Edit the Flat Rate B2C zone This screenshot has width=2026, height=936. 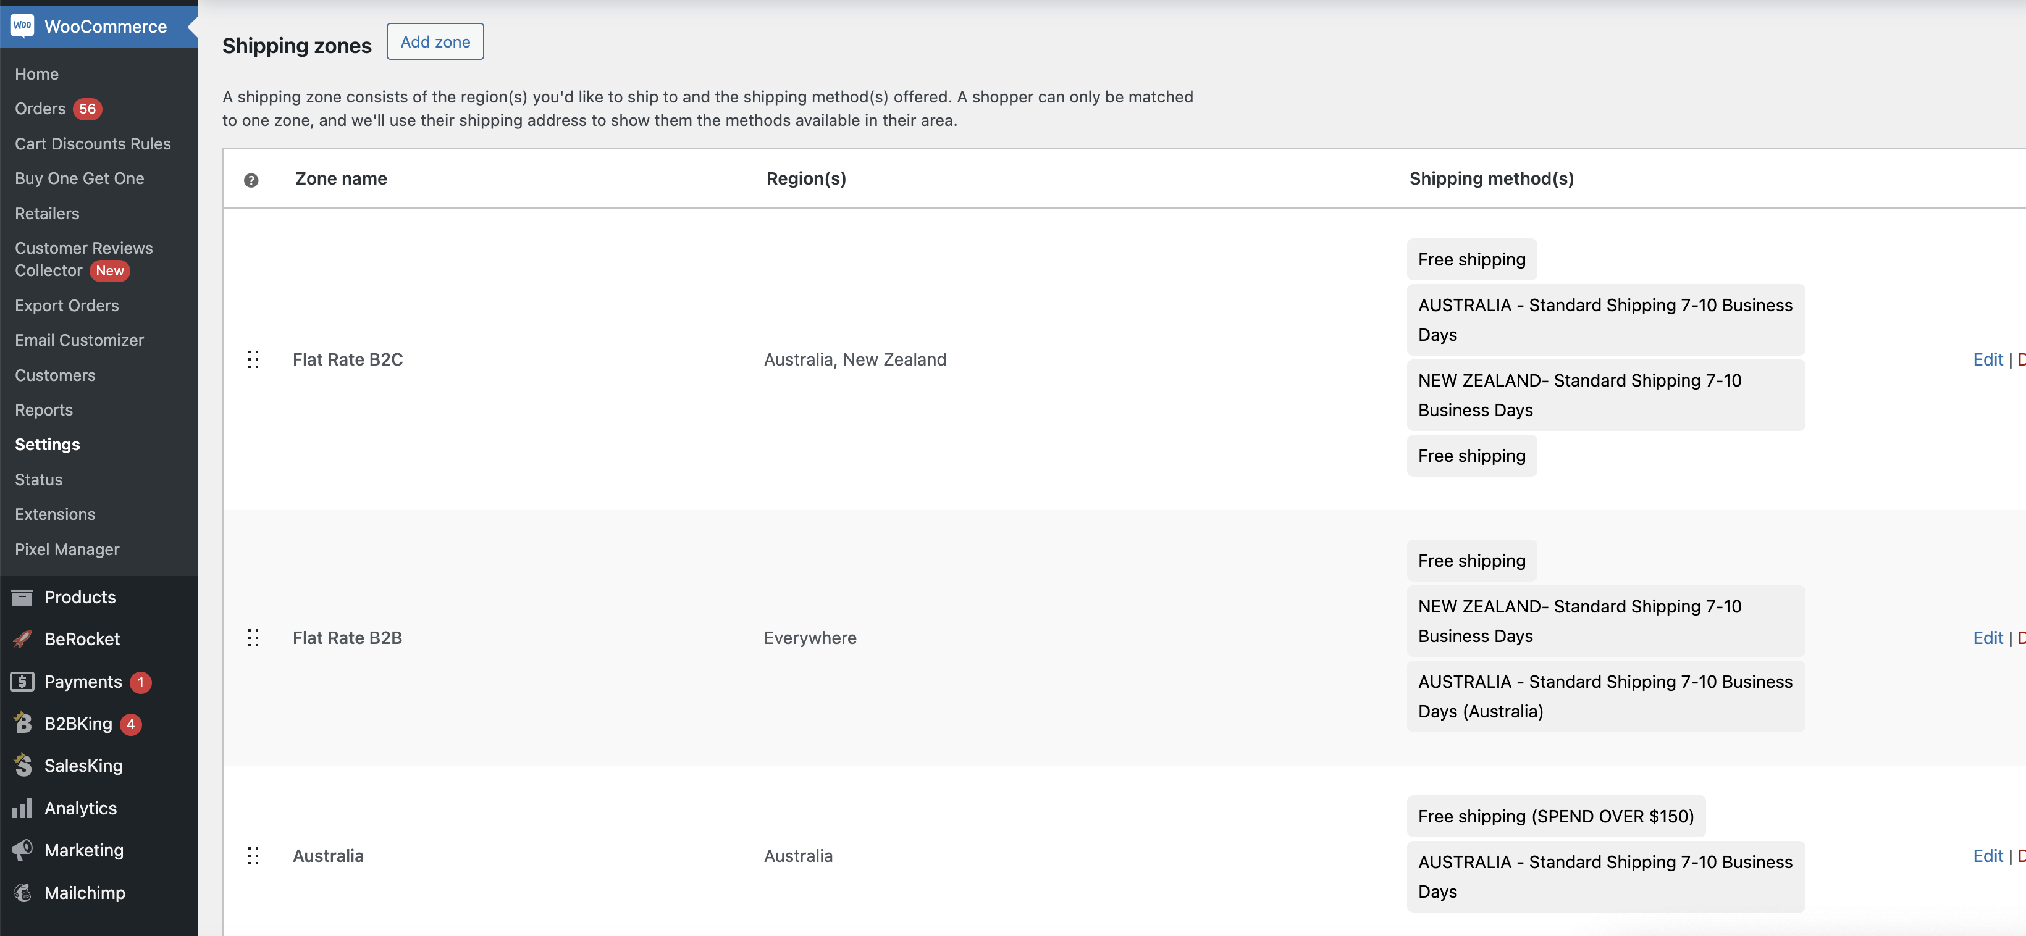[1988, 359]
